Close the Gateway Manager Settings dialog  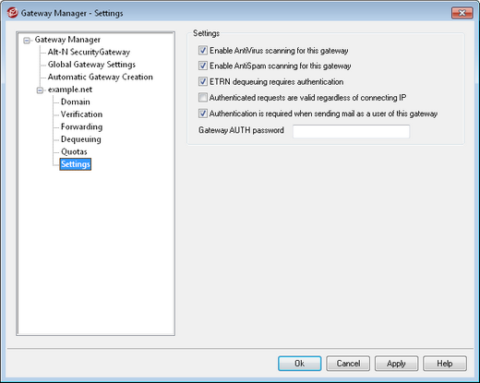click(462, 13)
